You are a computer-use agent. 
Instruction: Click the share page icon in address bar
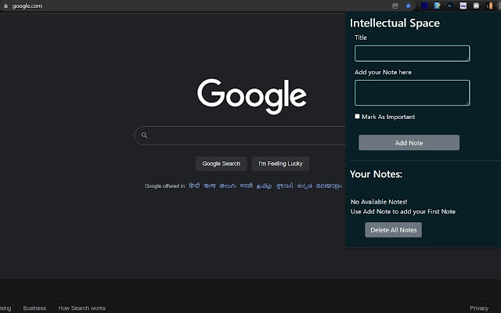395,5
